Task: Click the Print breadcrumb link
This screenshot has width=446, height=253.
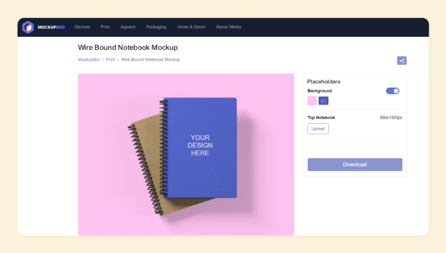Action: 111,60
